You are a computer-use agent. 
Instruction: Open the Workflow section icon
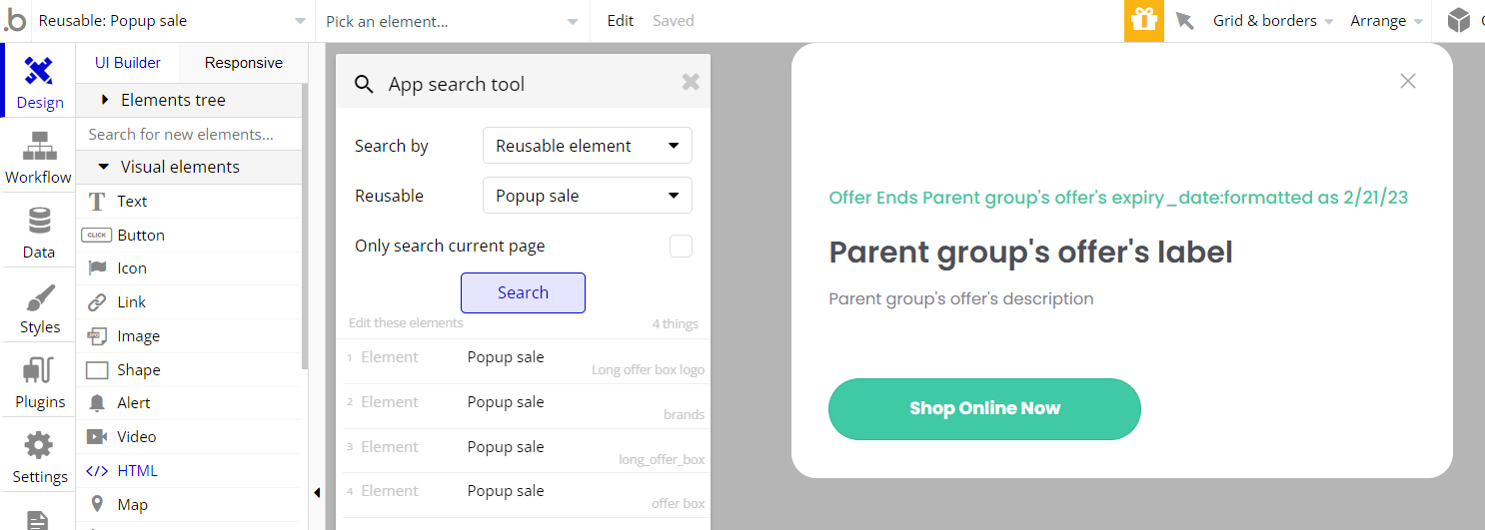pos(39,146)
